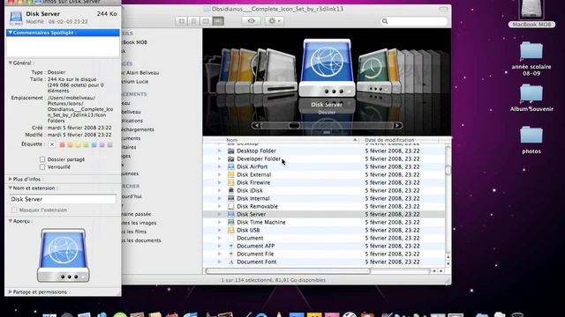
Task: Toggle the Verrouillé checkbox
Action: (42, 167)
